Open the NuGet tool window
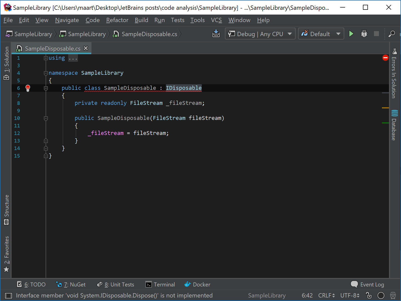Viewport: 401px width, 301px height. [71, 284]
